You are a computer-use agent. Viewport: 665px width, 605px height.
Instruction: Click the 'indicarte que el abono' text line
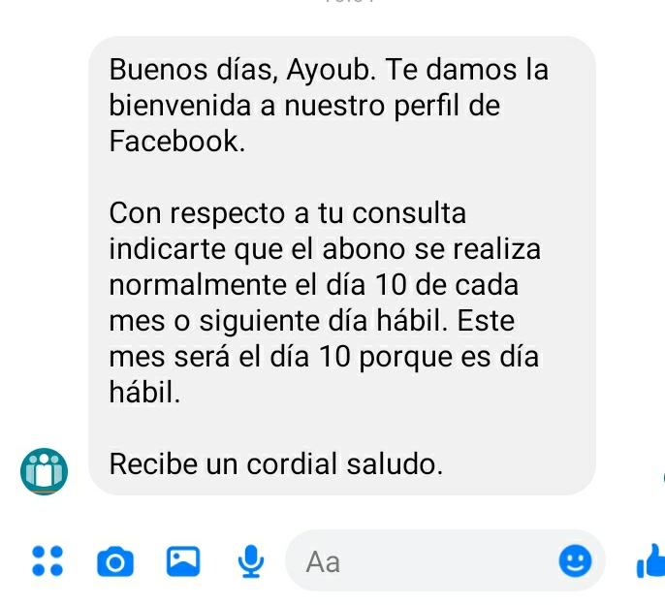(325, 249)
